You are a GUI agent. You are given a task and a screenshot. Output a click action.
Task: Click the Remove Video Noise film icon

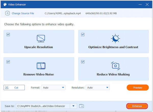41,66
